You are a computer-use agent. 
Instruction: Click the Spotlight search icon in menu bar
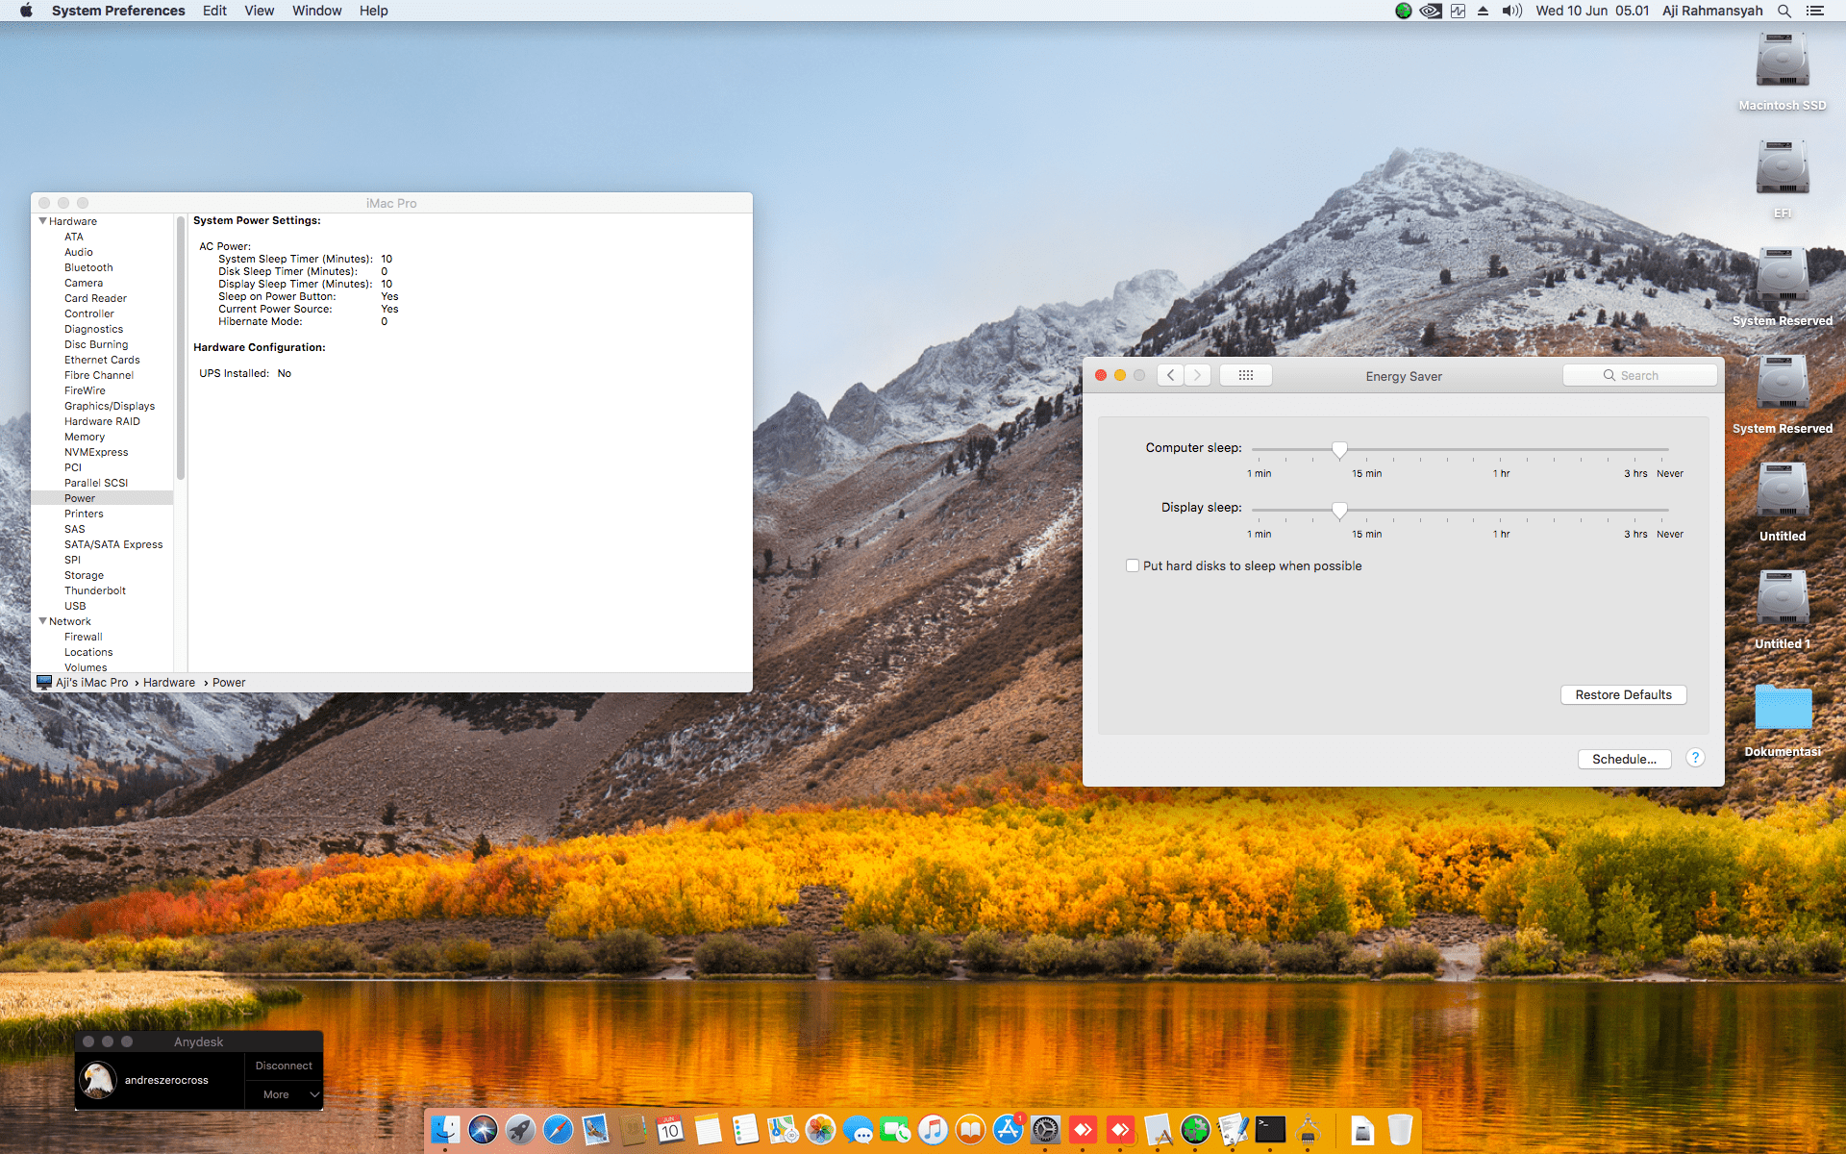coord(1784,11)
